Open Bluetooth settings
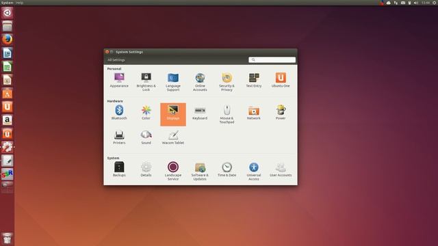 pos(119,113)
